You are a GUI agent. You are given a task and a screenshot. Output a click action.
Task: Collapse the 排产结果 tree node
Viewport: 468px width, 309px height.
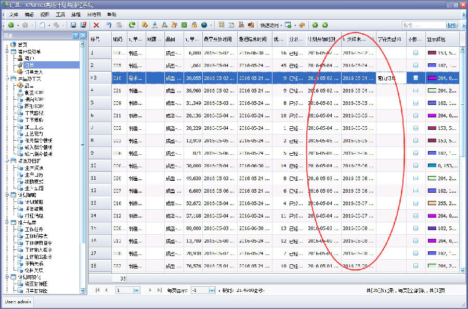pos(7,222)
